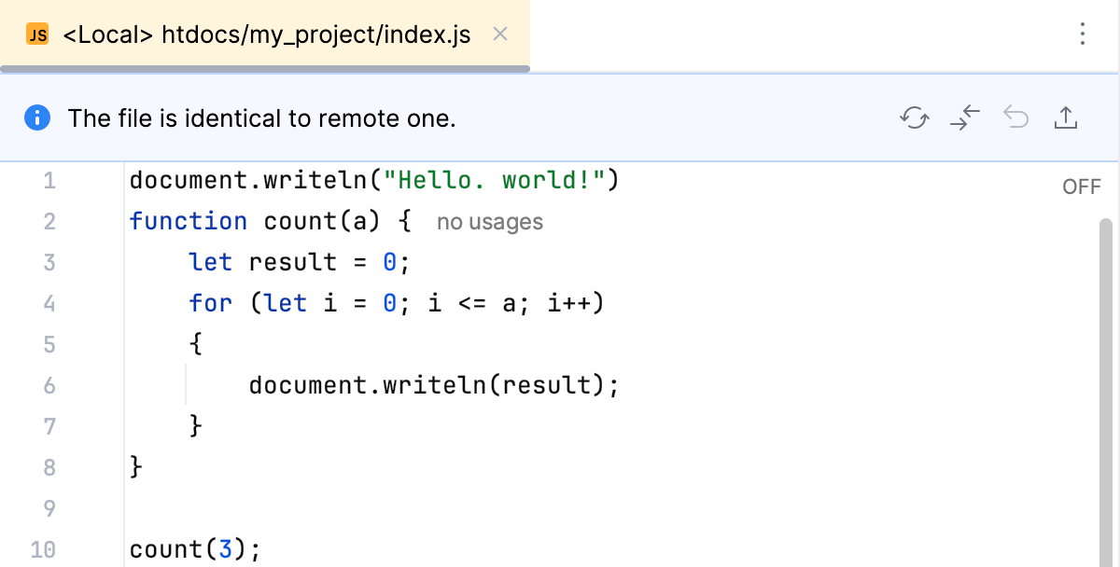The width and height of the screenshot is (1120, 567).
Task: Open diff comparison with the remote file
Action: (965, 118)
